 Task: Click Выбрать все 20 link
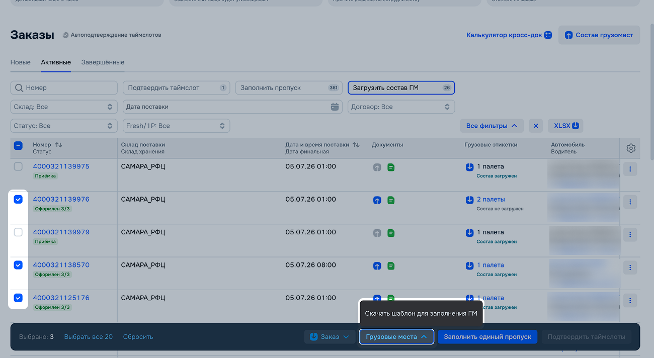click(89, 337)
